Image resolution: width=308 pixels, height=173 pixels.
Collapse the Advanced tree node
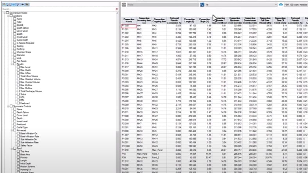(12, 131)
